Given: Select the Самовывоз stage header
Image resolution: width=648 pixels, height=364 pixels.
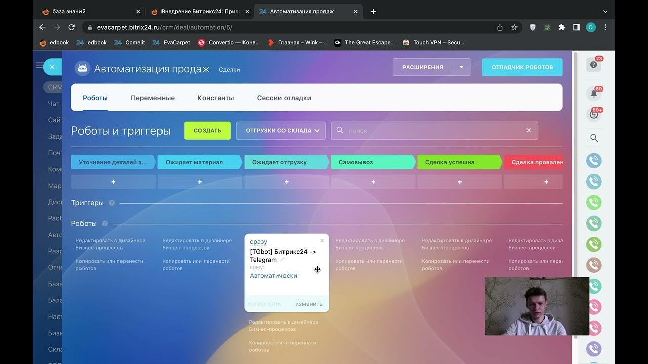Looking at the screenshot, I should [373, 162].
